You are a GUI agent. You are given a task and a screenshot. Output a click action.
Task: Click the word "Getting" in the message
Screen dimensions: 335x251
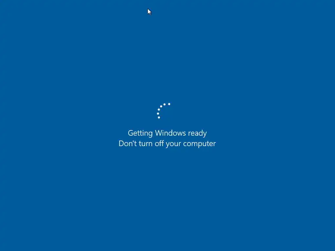(x=140, y=133)
